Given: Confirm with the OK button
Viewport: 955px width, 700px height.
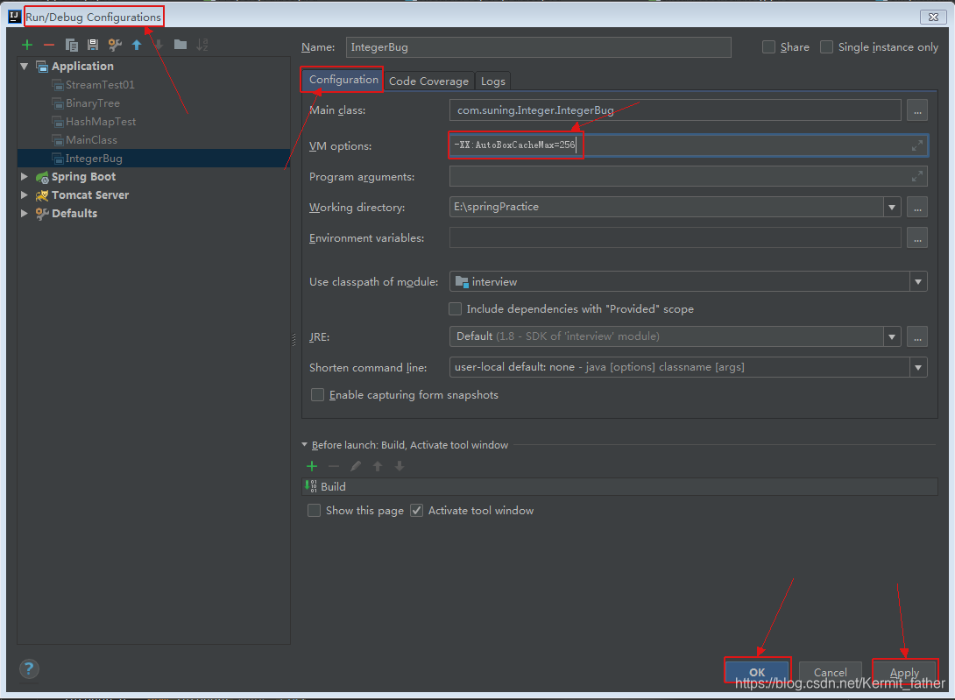Looking at the screenshot, I should [x=757, y=672].
